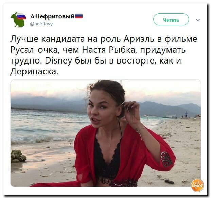
Task: Click the rock on the beach sand
Action: click(18, 156)
